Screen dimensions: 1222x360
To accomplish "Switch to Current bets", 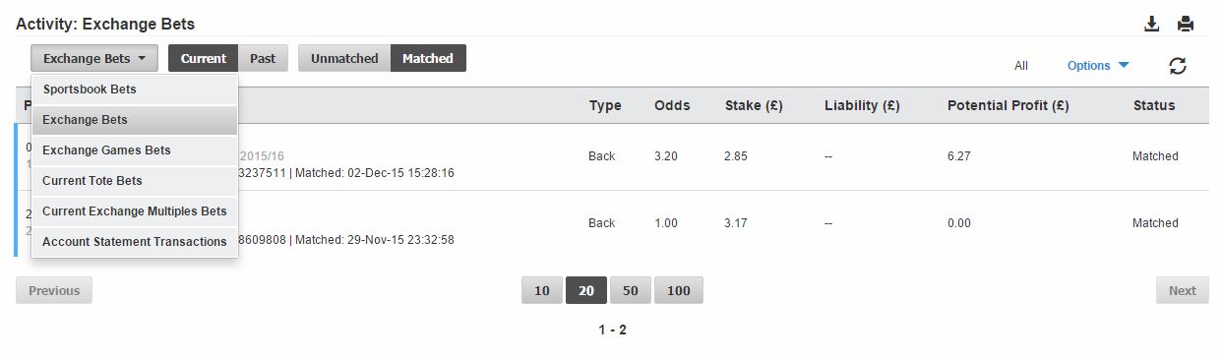I will click(204, 58).
